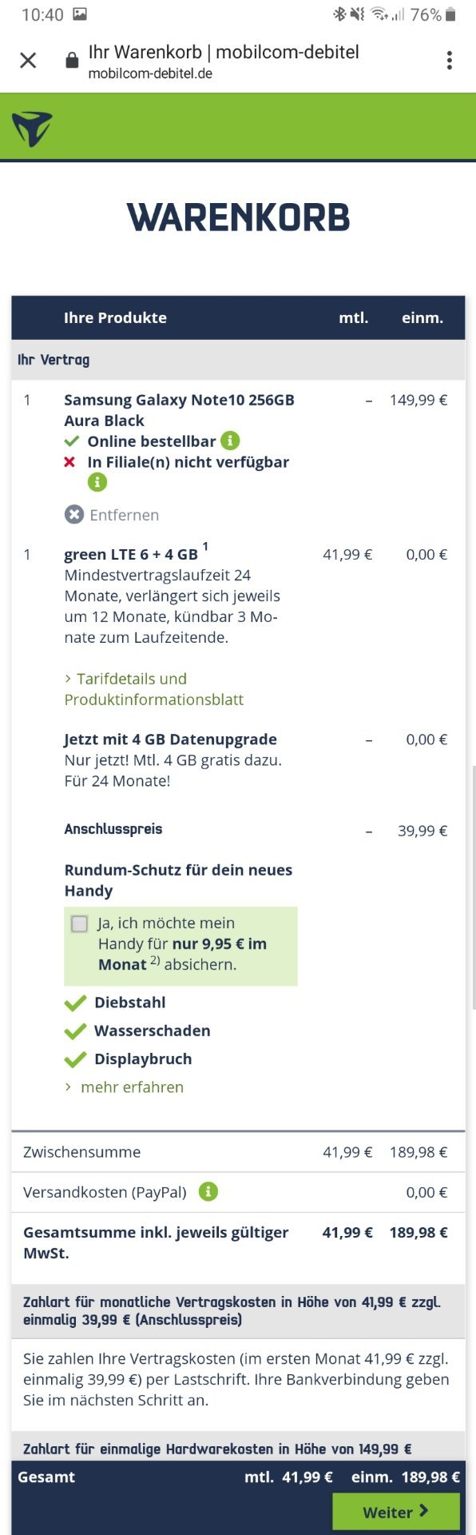Expand Tarifdetails und Produktinformationsblatt

point(153,688)
